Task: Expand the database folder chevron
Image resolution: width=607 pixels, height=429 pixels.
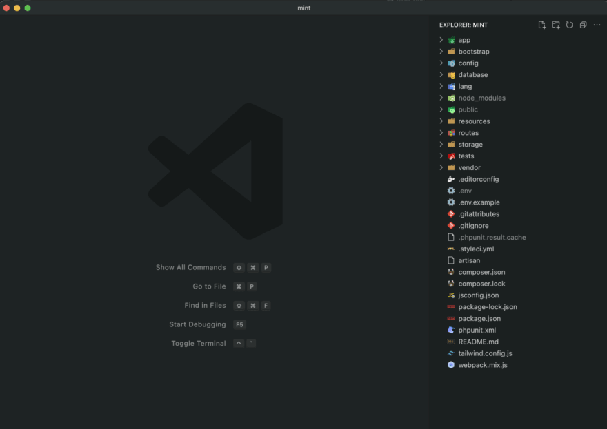Action: 441,74
